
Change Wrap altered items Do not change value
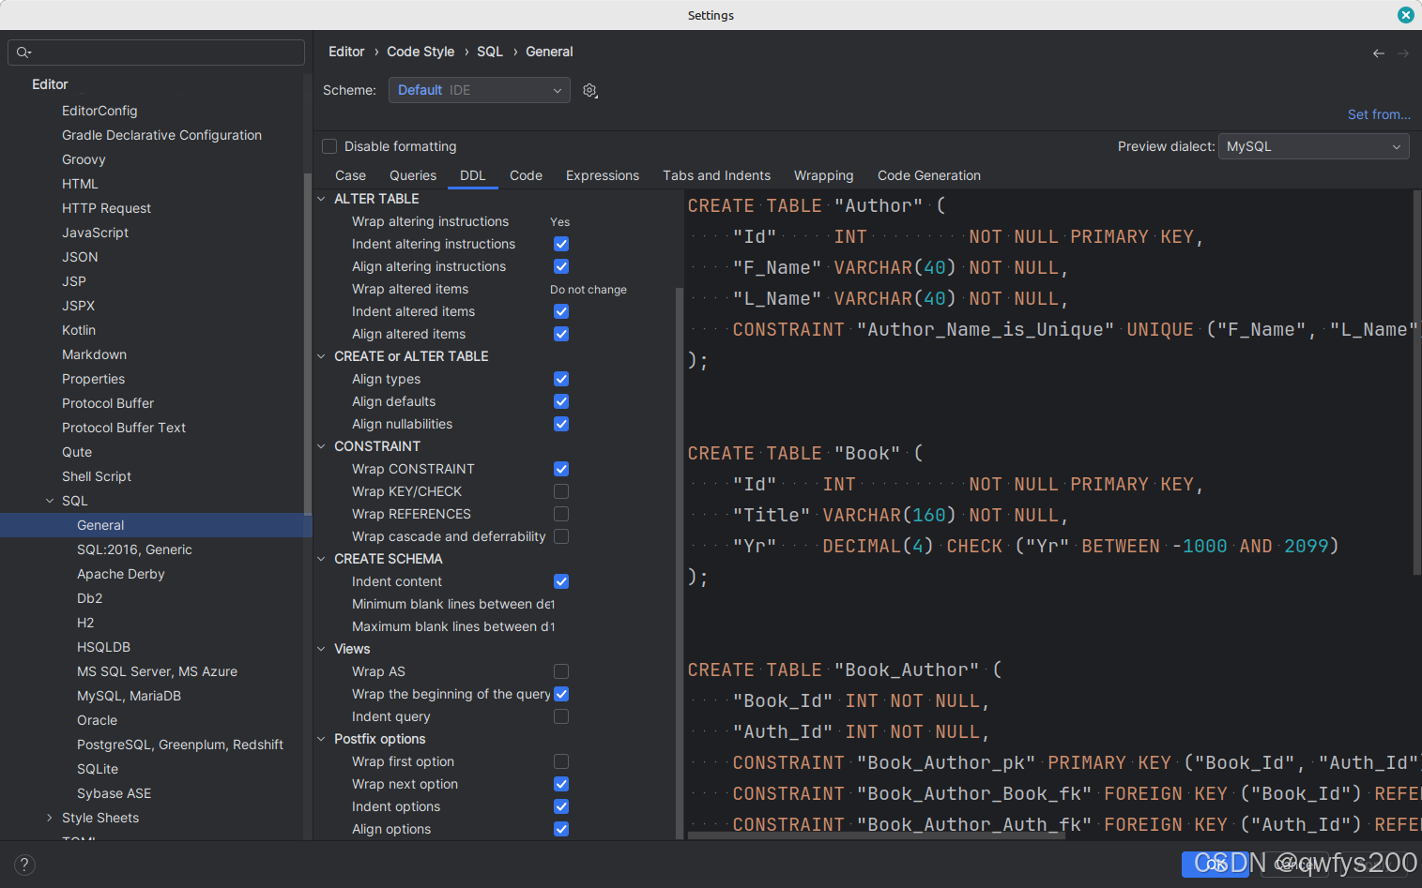589,290
